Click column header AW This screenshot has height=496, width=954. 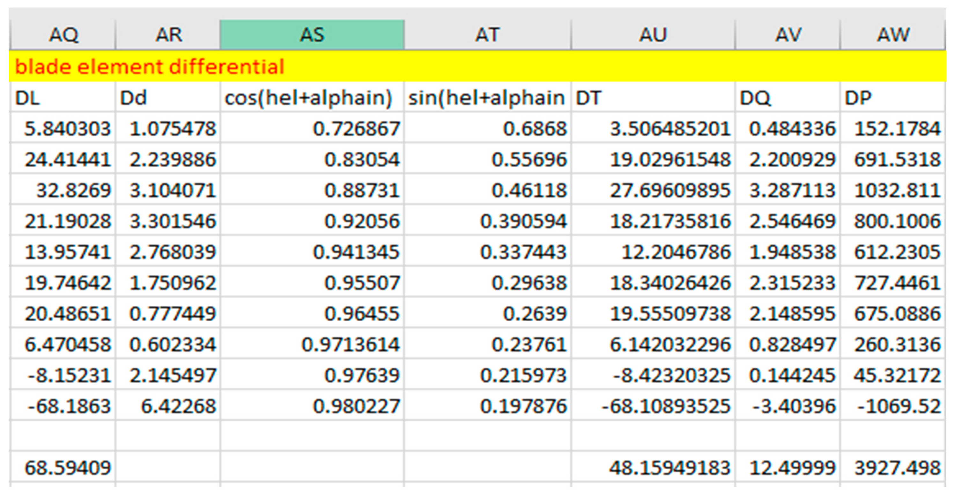[x=893, y=35]
